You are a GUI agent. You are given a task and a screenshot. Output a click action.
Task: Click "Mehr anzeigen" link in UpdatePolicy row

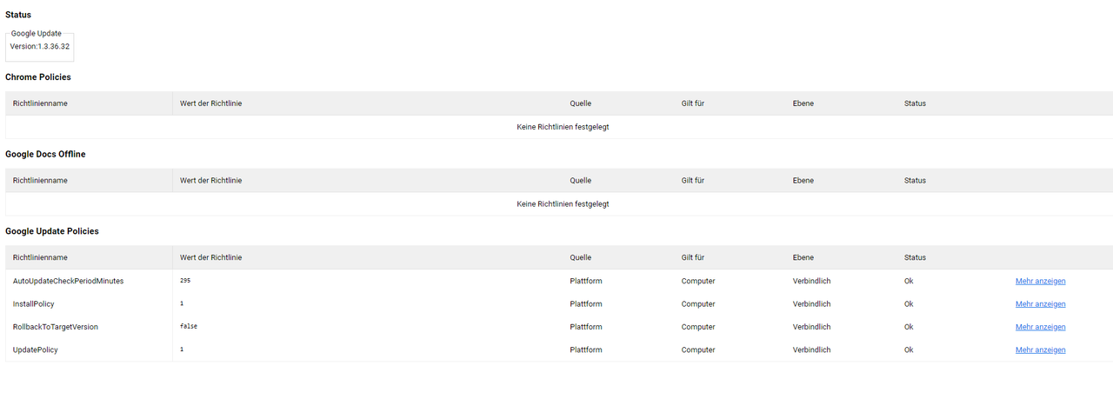pyautogui.click(x=1040, y=349)
